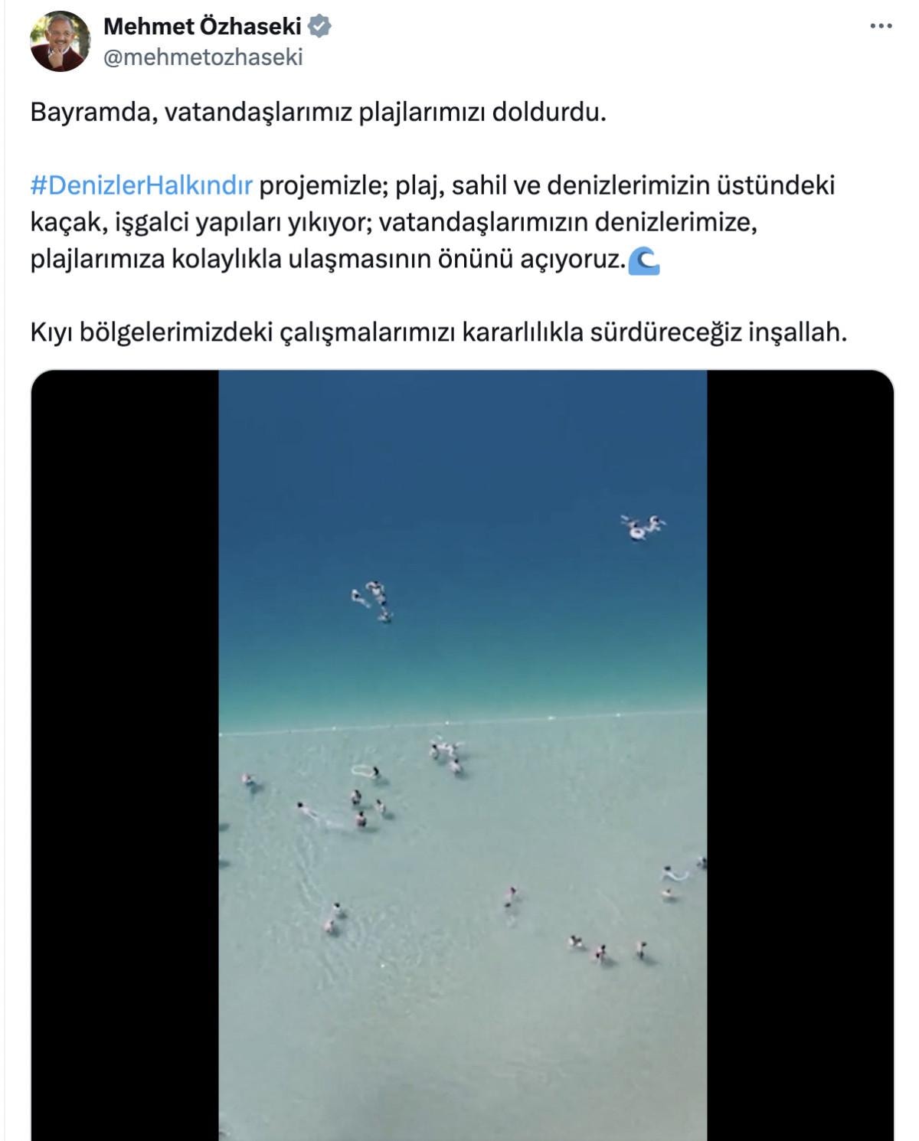Open the three-dot more options menu
919x1141 pixels.
tap(881, 26)
